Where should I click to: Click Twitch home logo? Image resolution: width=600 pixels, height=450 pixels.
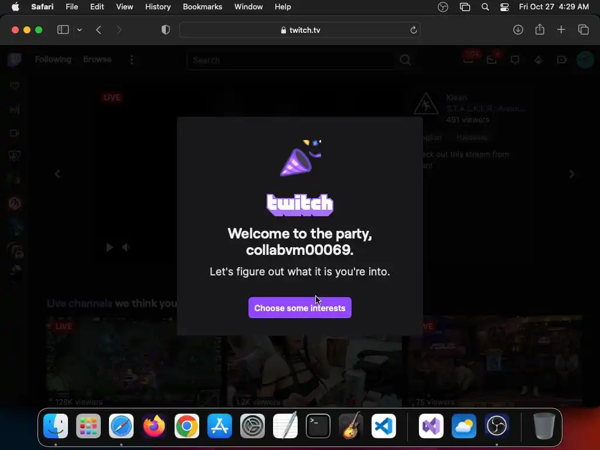pos(15,60)
